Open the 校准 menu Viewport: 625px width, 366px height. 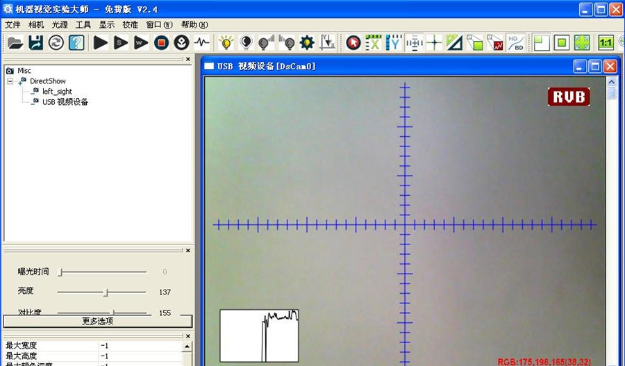130,25
